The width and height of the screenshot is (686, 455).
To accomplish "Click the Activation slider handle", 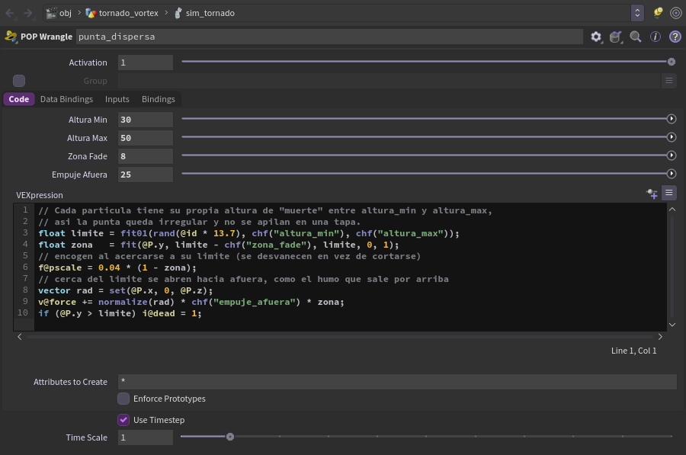I will (x=671, y=62).
